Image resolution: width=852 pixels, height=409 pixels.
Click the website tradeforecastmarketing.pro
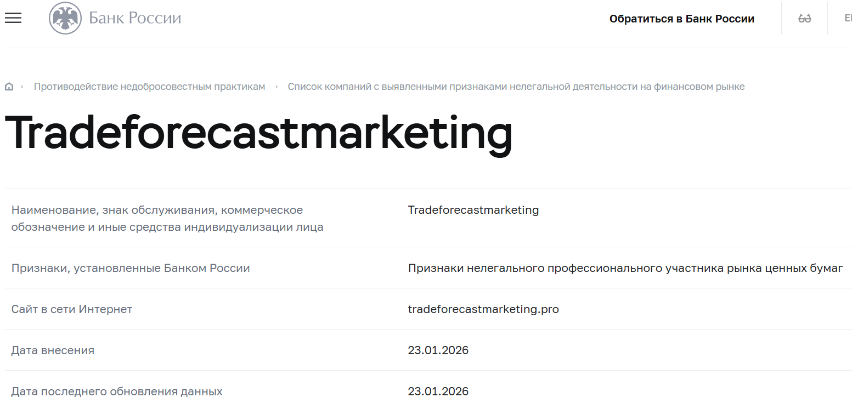483,309
